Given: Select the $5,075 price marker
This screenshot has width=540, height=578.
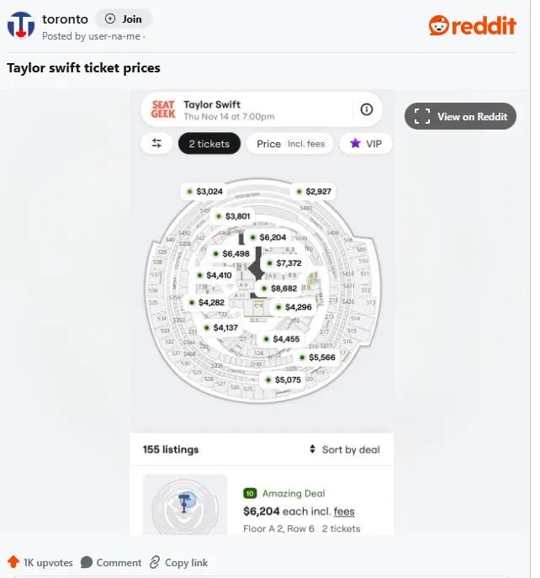Looking at the screenshot, I should tap(283, 379).
